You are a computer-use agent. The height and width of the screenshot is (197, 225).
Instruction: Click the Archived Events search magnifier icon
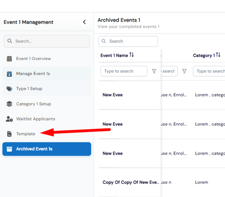(x=103, y=41)
